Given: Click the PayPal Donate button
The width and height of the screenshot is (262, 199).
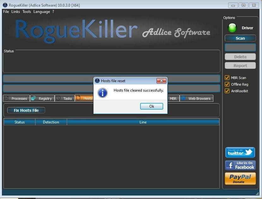Looking at the screenshot, I should tap(240, 179).
